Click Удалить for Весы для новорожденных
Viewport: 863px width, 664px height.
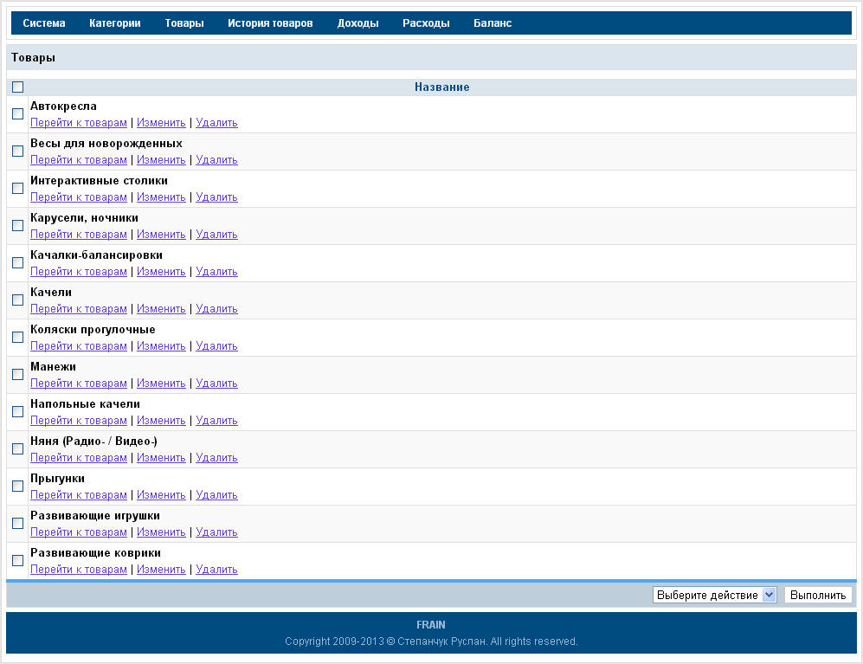click(x=217, y=160)
